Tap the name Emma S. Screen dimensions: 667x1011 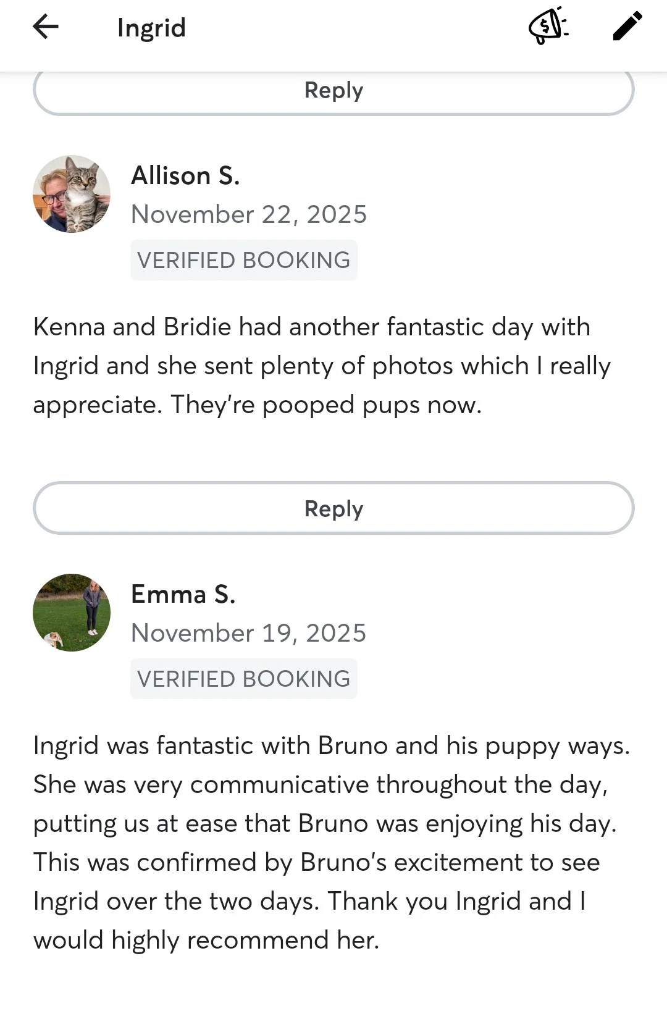click(x=183, y=594)
